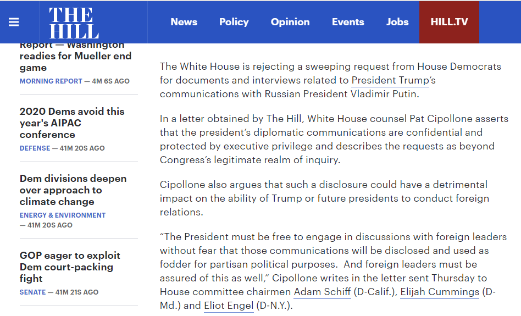Visit the Elijah Cummings link
521x316 pixels.
coord(440,292)
